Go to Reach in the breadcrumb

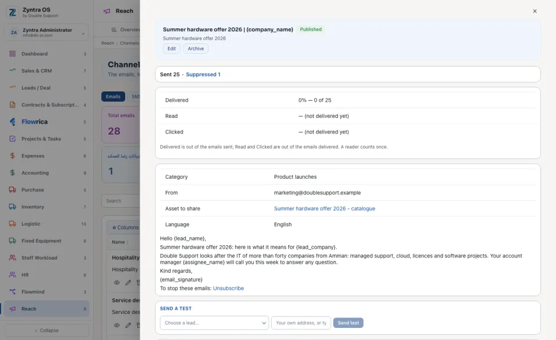pos(108,43)
